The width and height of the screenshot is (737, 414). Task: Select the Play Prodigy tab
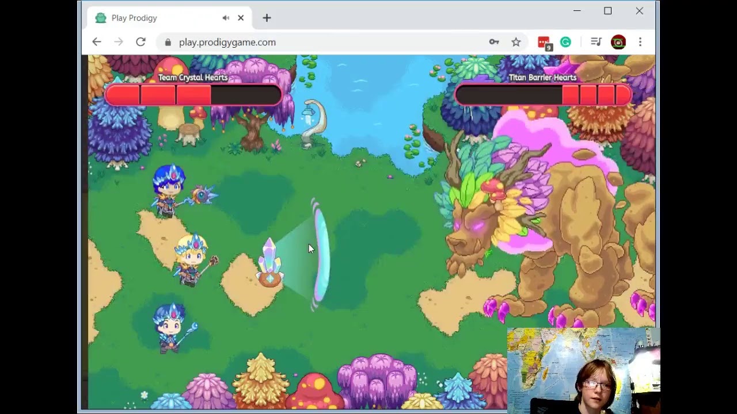point(170,18)
